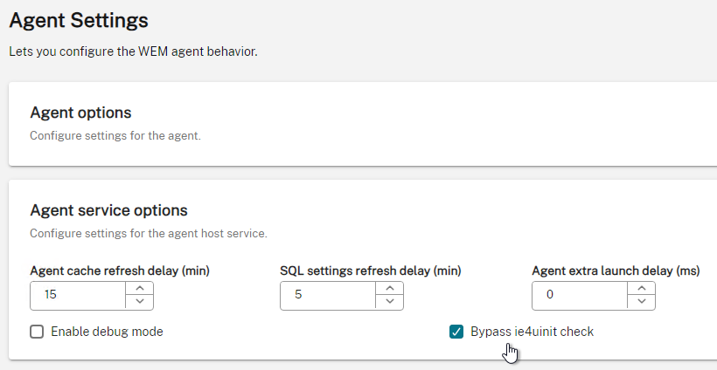This screenshot has width=717, height=370.
Task: Increase the Agent cache refresh delay value
Action: 140,288
